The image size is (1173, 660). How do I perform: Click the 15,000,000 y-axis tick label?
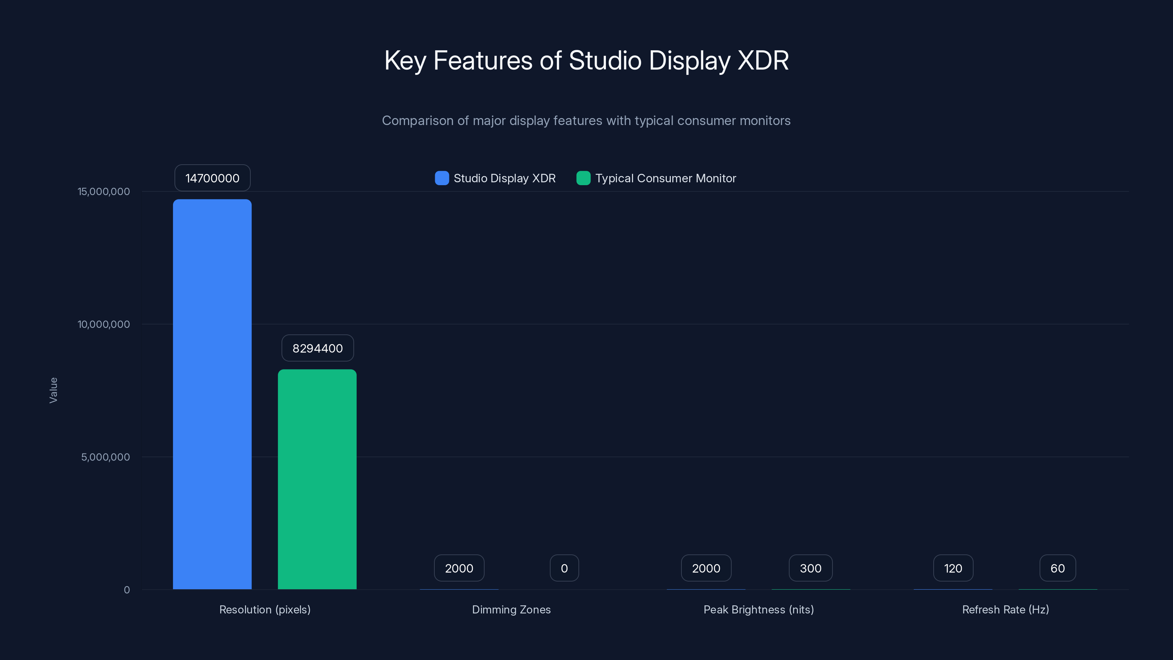104,191
